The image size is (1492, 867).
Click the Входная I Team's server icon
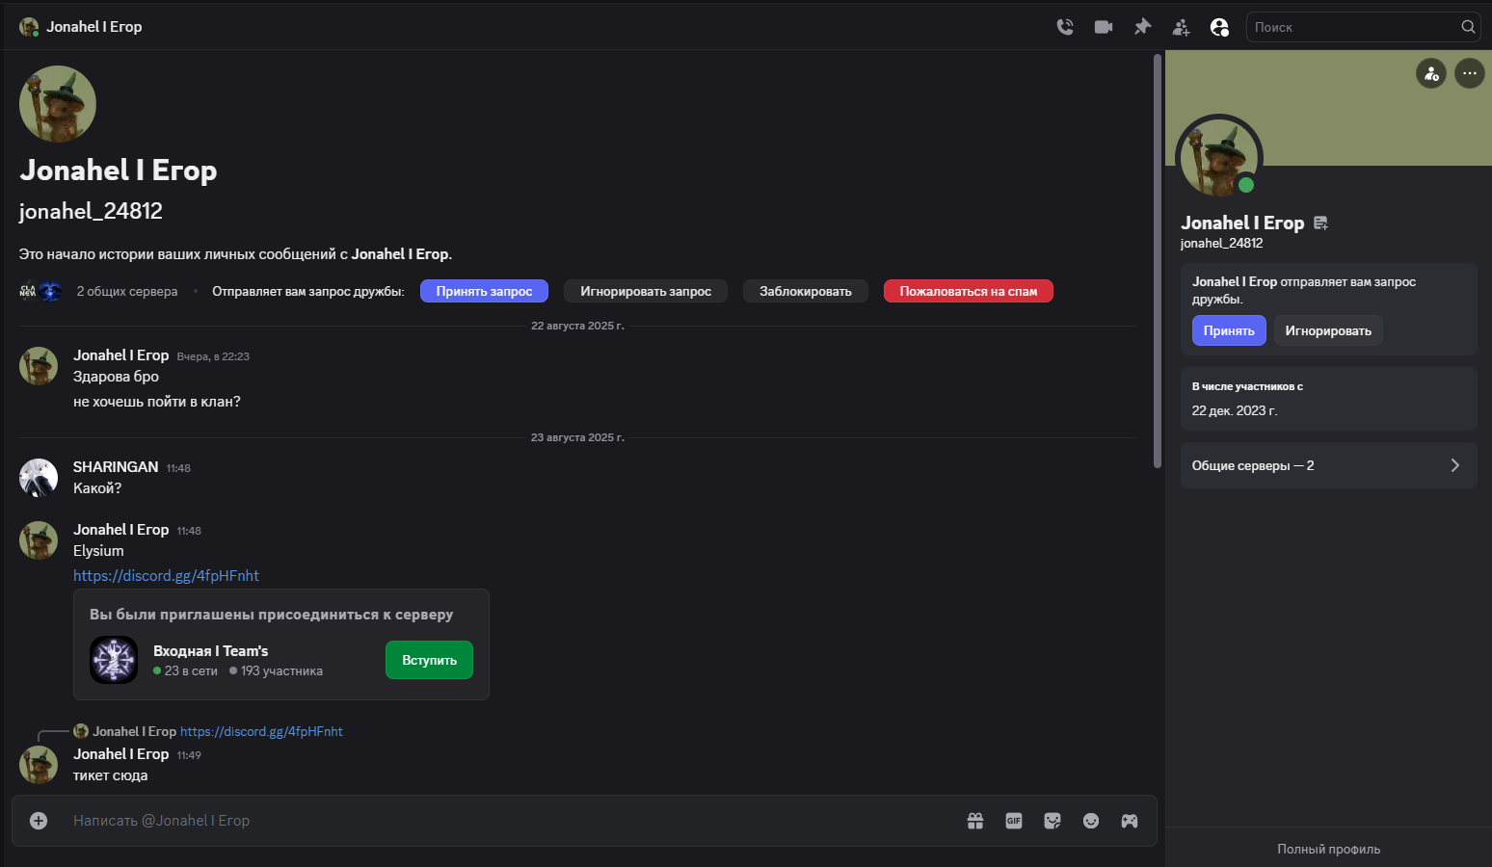[114, 660]
